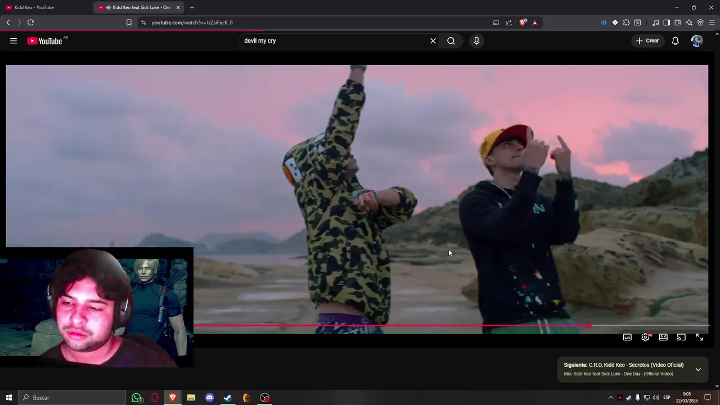This screenshot has height=405, width=720.
Task: Show hidden system tray icons
Action: click(610, 398)
